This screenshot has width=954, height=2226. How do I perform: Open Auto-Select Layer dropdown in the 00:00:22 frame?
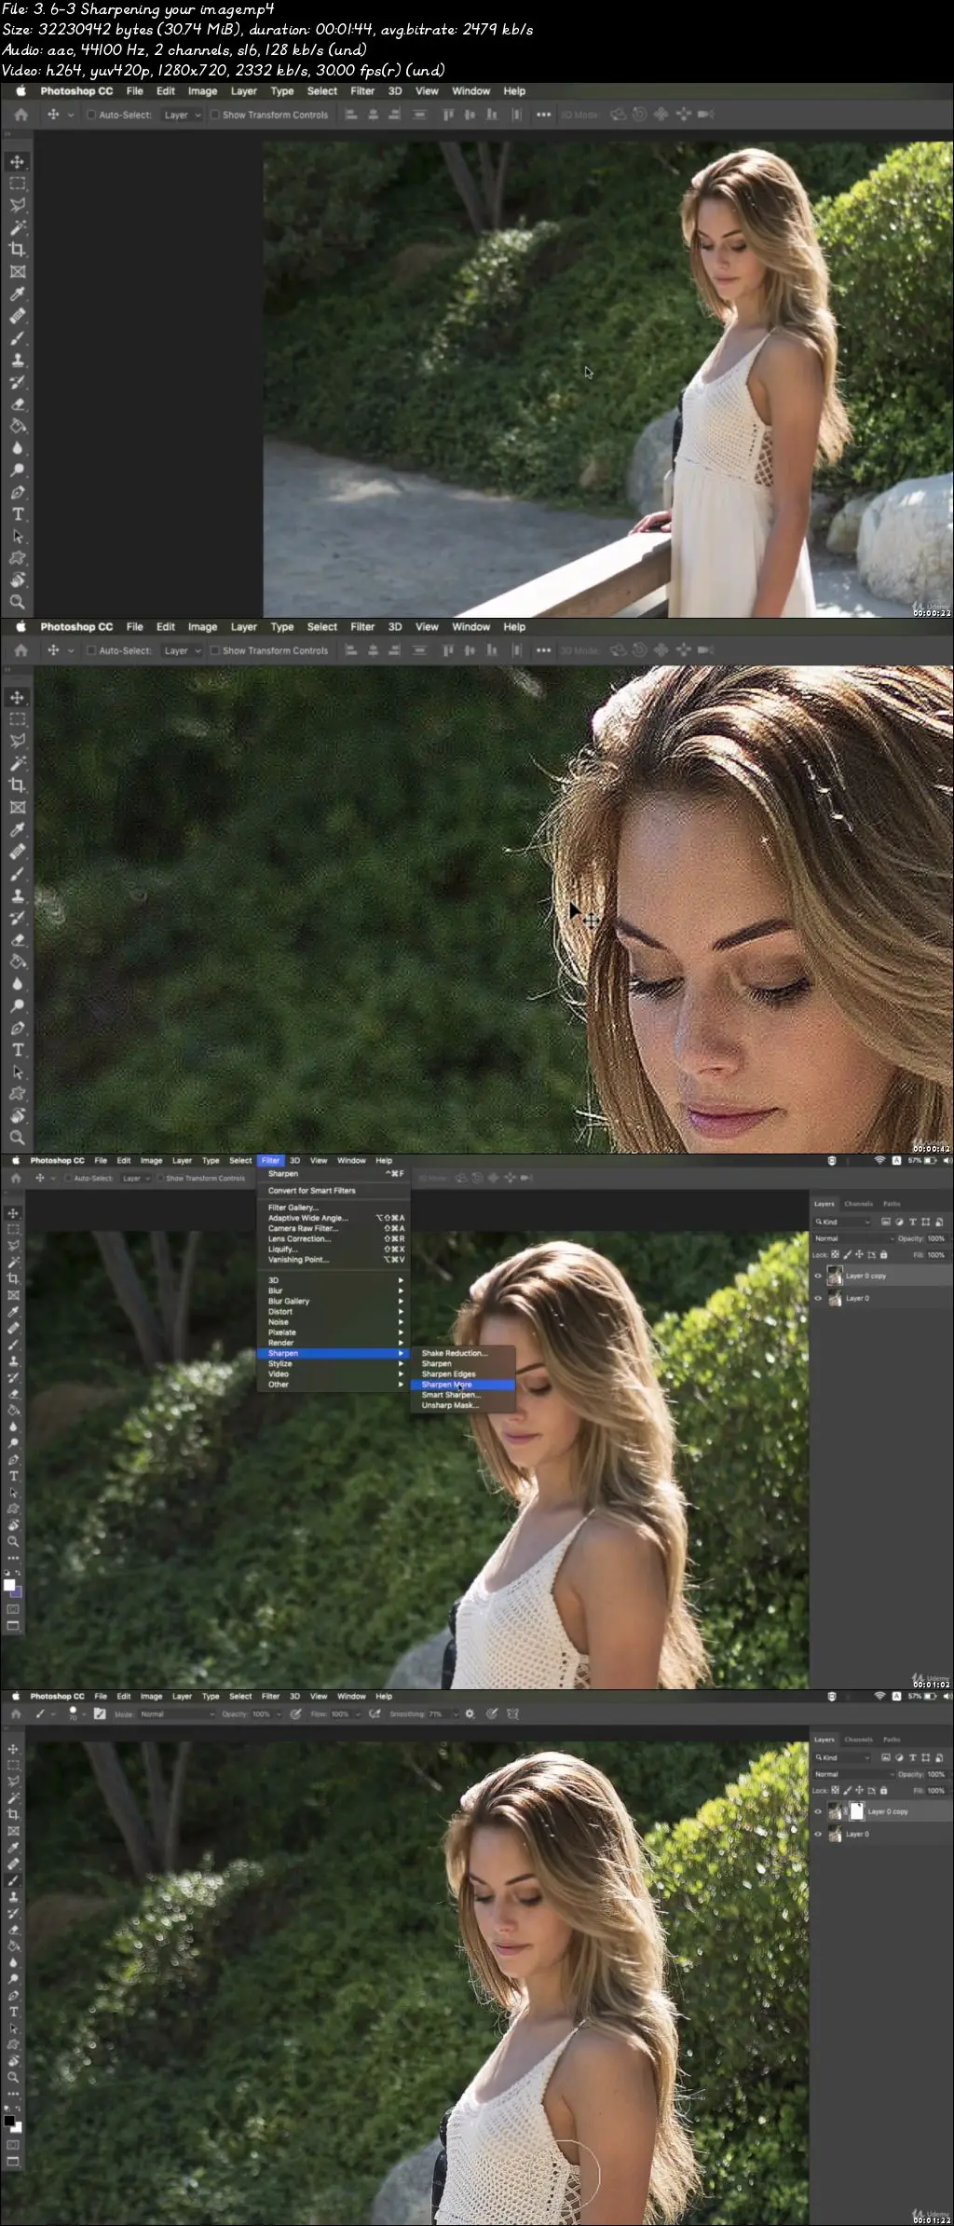182,115
